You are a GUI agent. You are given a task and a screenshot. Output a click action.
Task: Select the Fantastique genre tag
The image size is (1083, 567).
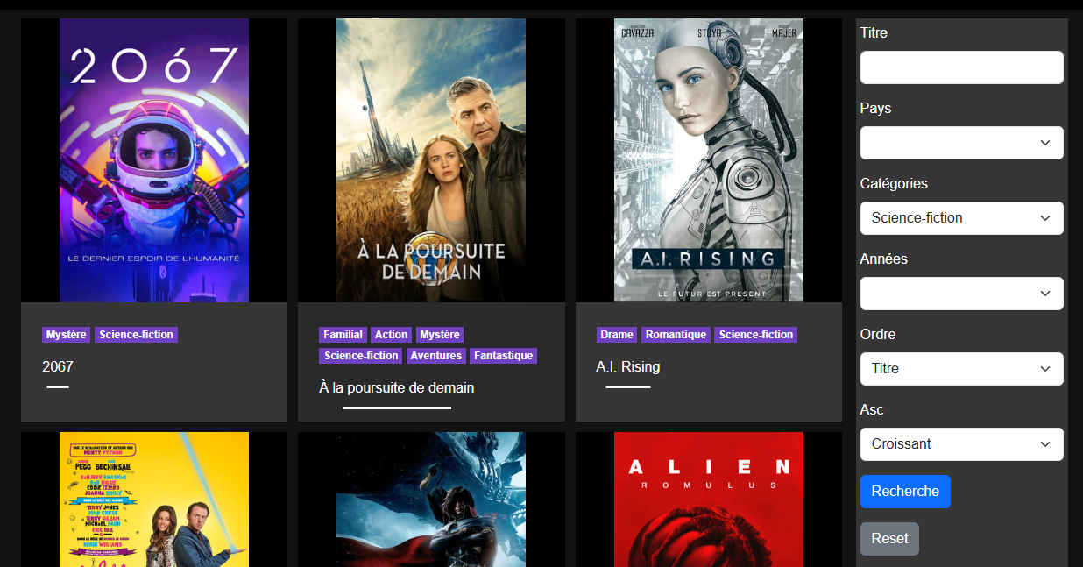pyautogui.click(x=504, y=356)
